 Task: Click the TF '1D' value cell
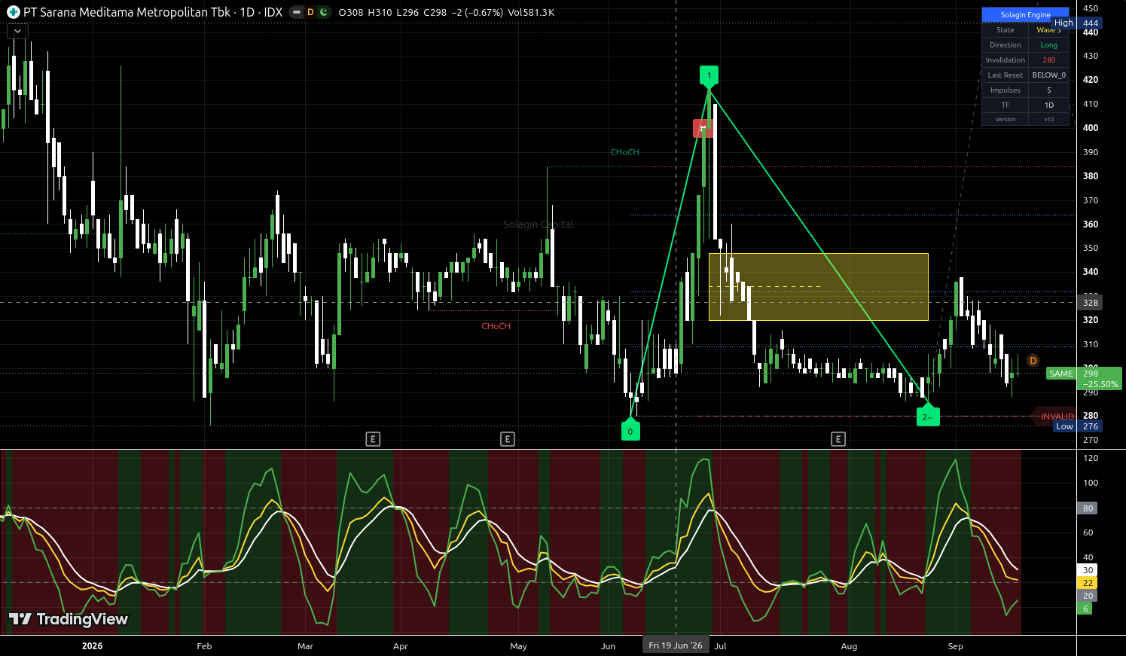(x=1049, y=105)
